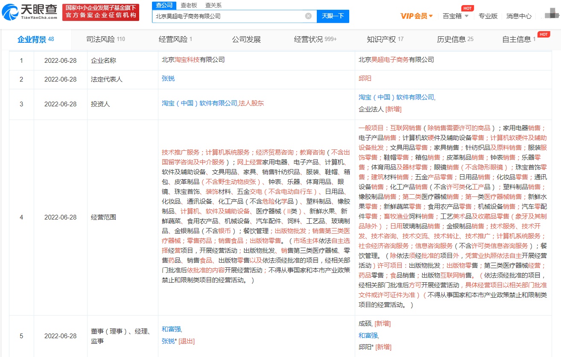This screenshot has width=561, height=357.
Task: Clear the search box with the X icon
Action: (308, 16)
